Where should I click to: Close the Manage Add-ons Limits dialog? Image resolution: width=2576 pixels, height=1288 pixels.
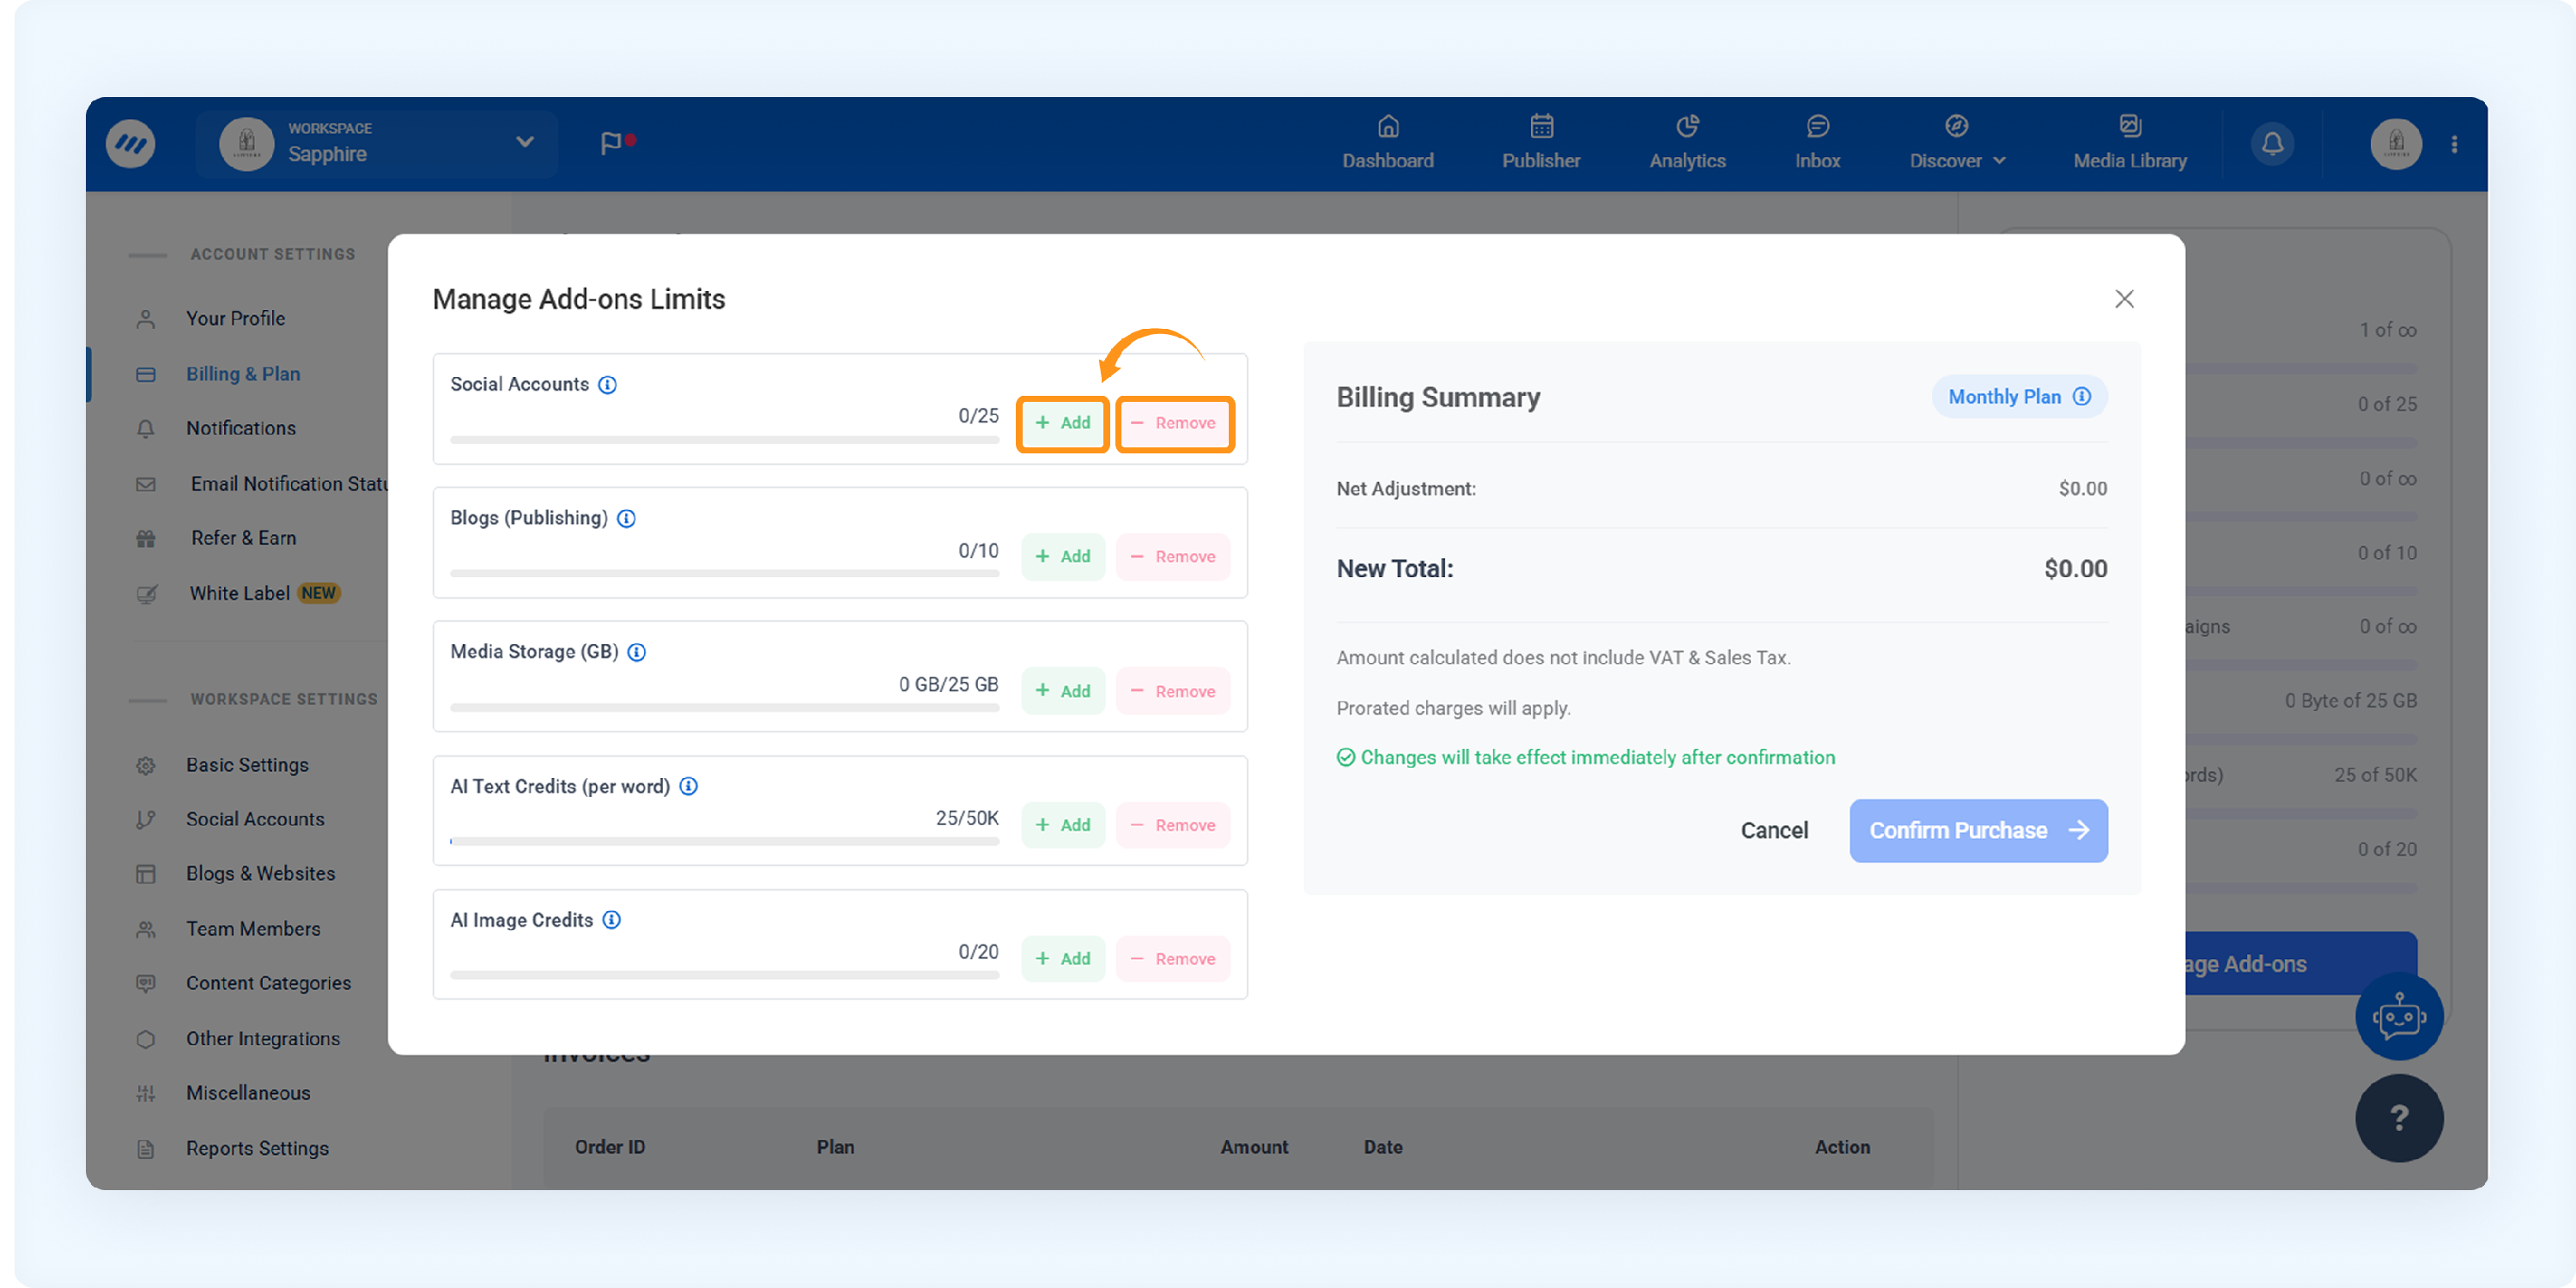(x=2124, y=299)
